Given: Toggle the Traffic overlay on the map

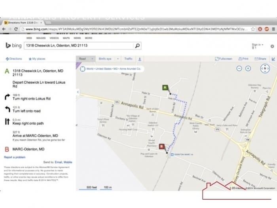Looking at the screenshot, I should (128, 59).
